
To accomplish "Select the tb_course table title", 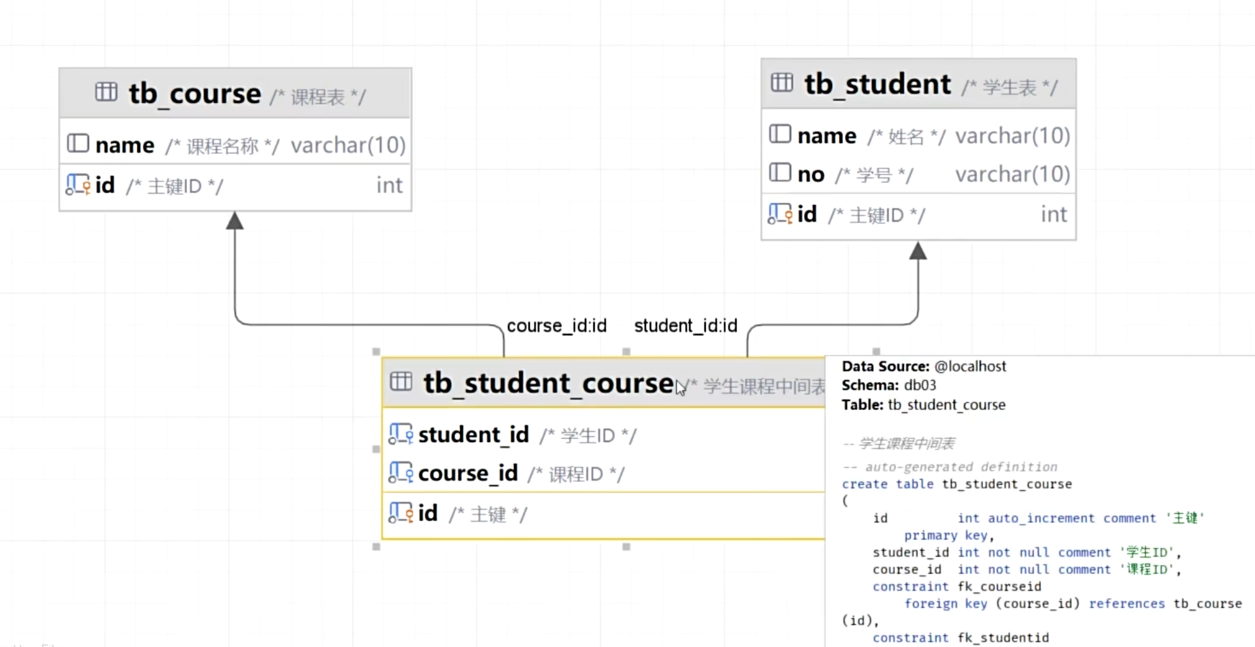I will [195, 94].
